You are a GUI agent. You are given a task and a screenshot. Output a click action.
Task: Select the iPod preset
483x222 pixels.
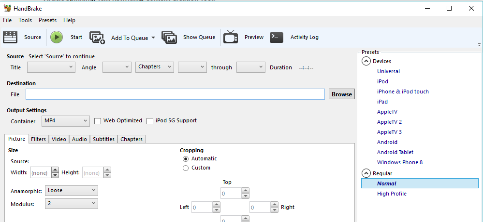tap(382, 81)
